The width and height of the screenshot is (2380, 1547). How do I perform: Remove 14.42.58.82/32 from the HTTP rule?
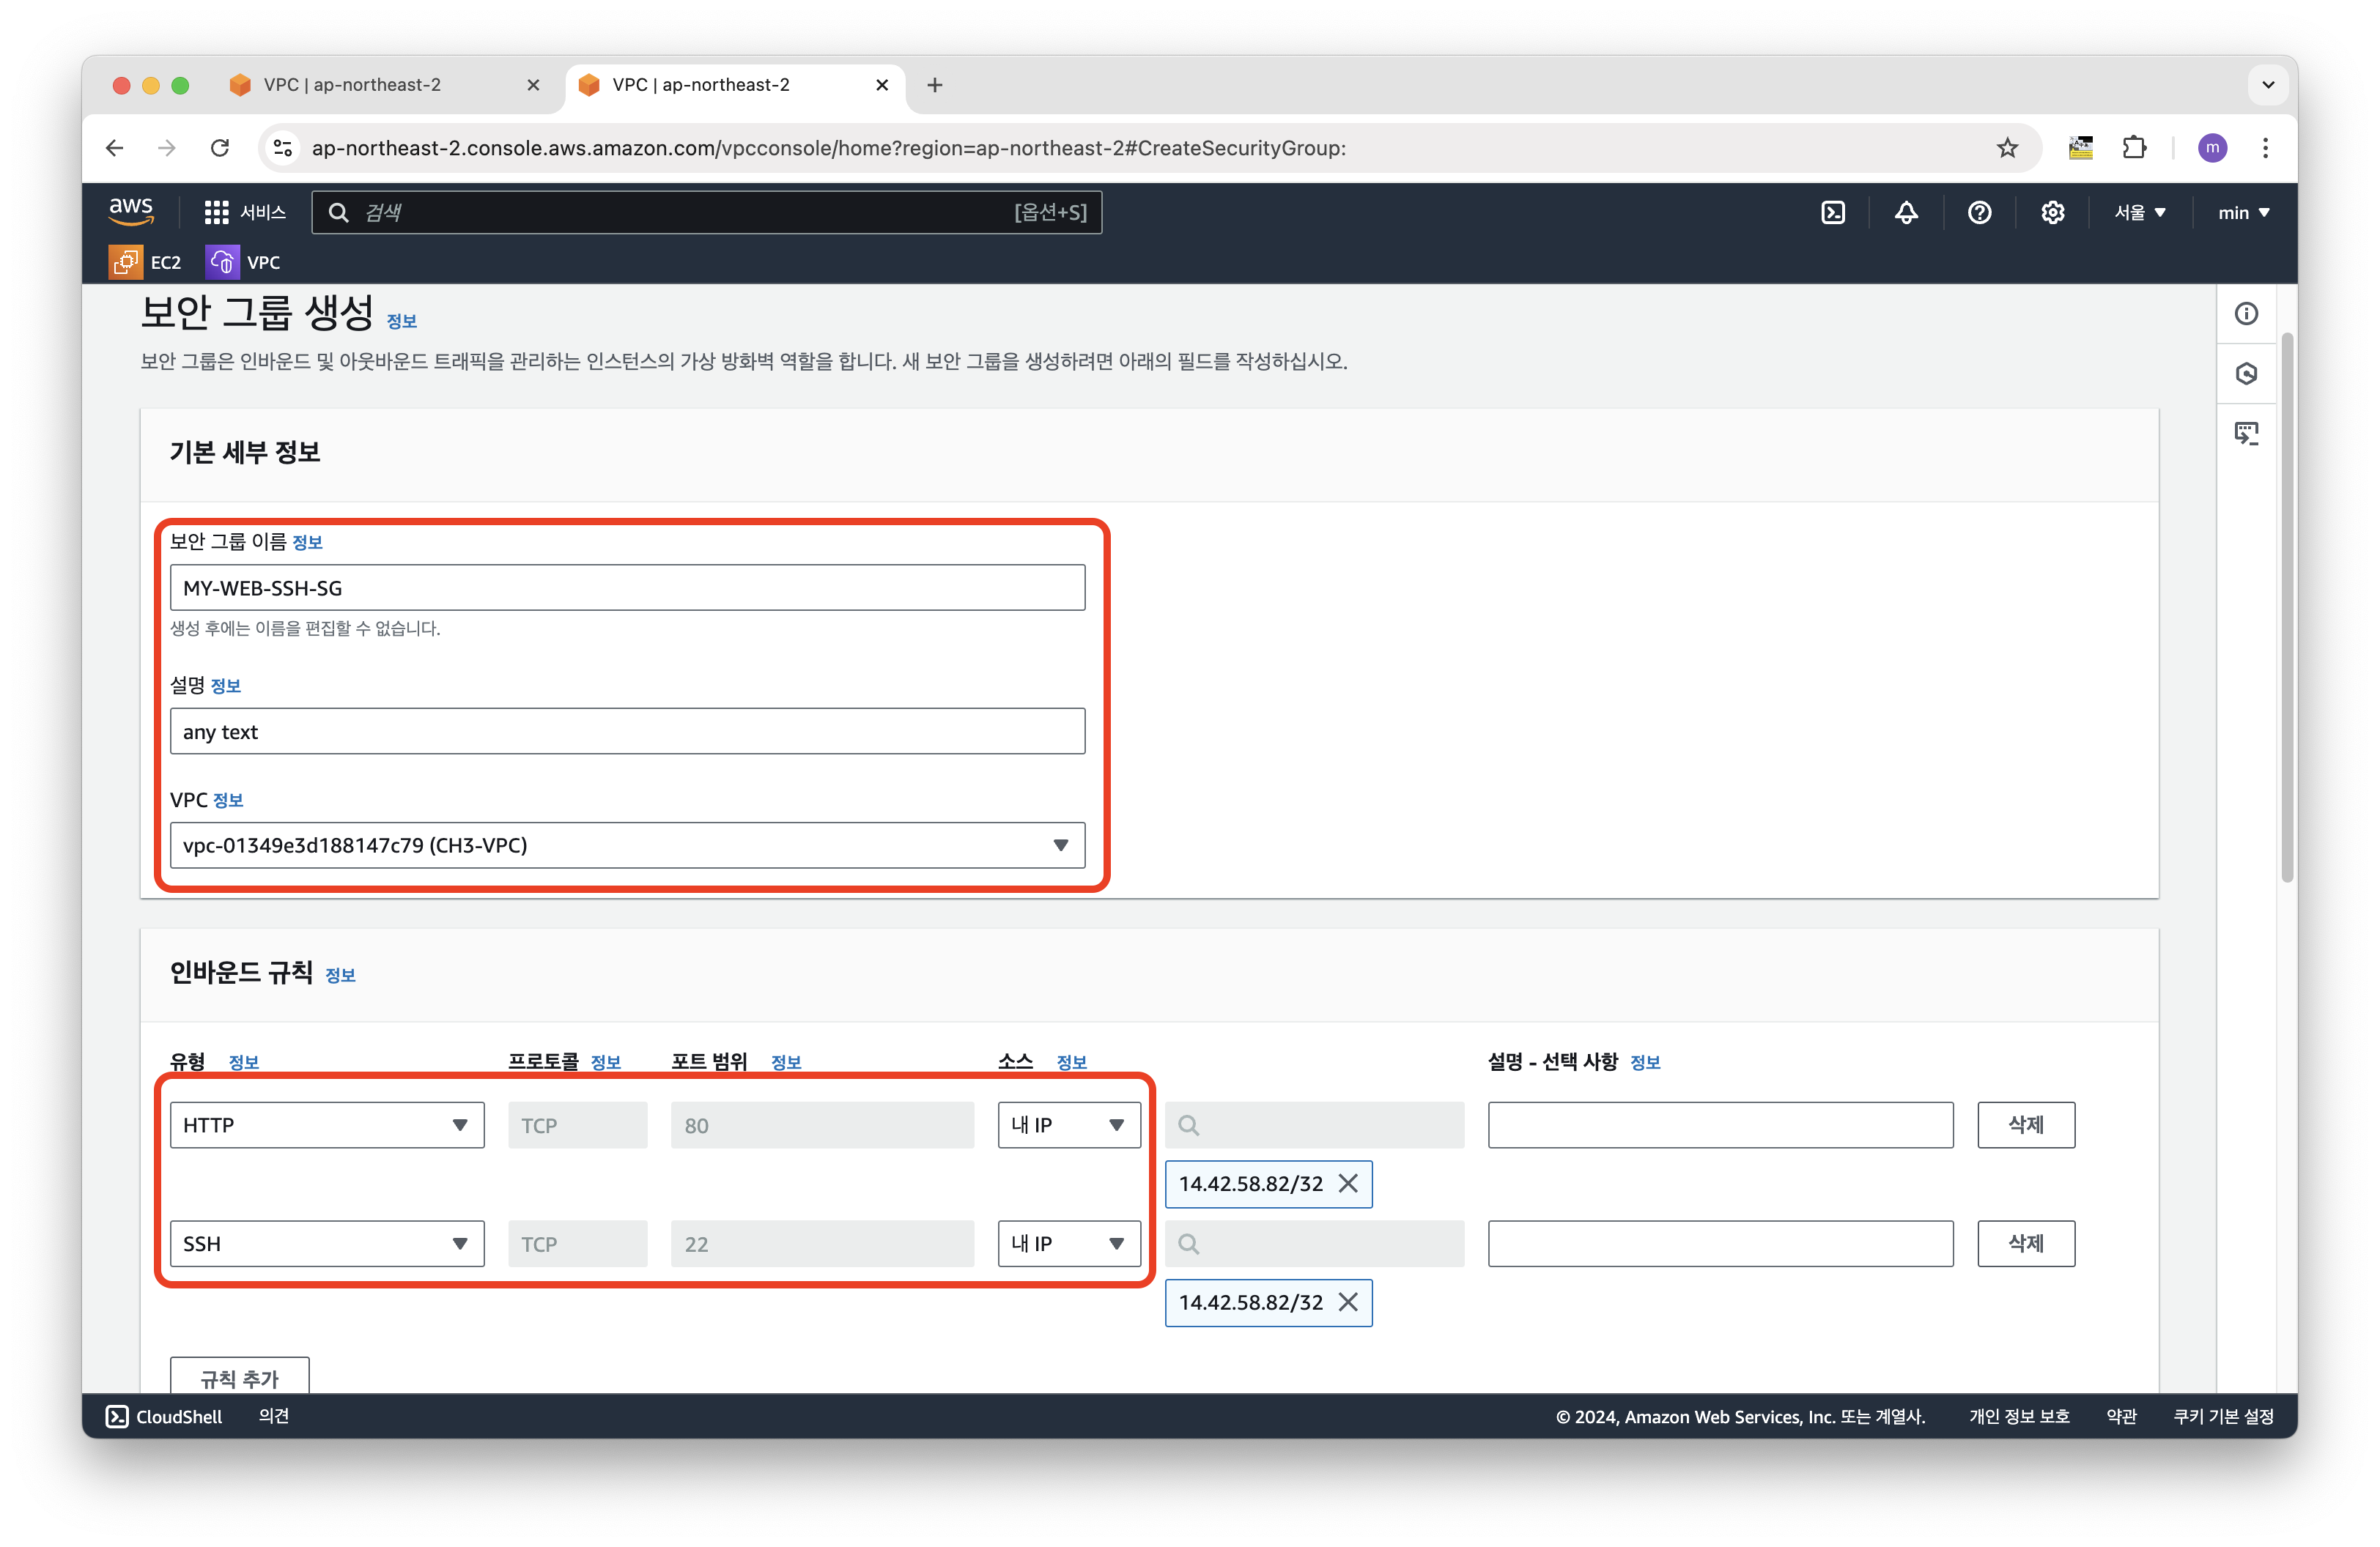[1347, 1183]
